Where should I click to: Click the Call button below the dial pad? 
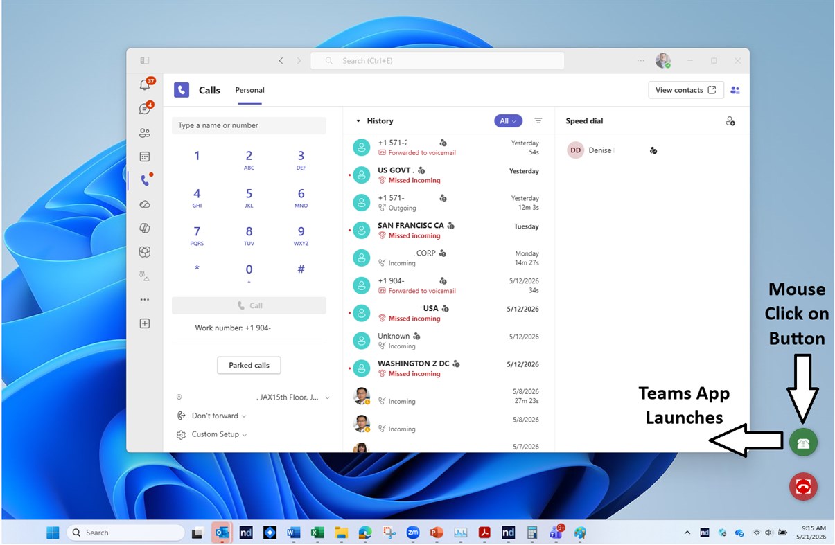coord(249,305)
